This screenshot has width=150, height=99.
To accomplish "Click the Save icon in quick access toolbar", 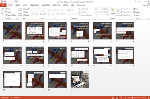I will [5, 1].
